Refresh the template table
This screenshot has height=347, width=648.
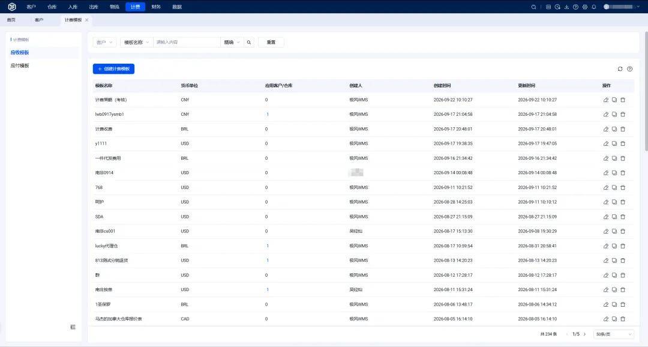620,69
